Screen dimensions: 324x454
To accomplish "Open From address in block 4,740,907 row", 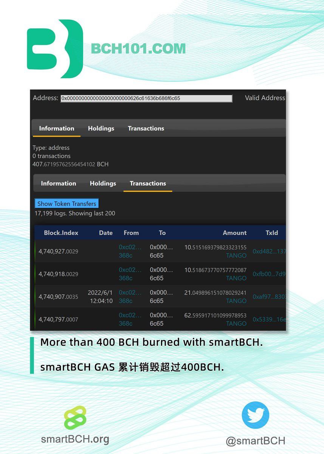I will click(x=130, y=297).
